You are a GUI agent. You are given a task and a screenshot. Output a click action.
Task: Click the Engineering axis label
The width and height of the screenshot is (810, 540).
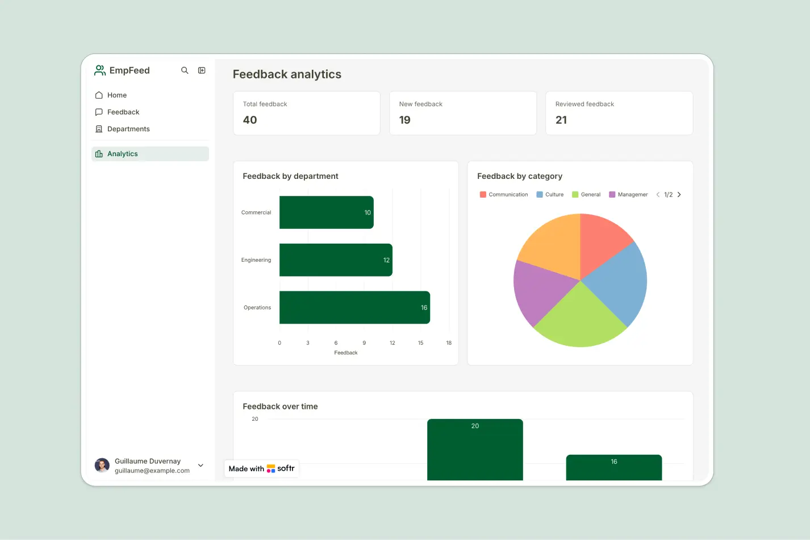(x=256, y=260)
